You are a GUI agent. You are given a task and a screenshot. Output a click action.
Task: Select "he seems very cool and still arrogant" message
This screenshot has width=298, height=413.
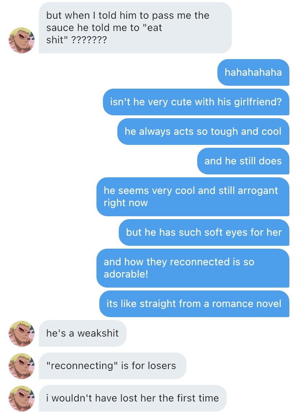coord(193,197)
